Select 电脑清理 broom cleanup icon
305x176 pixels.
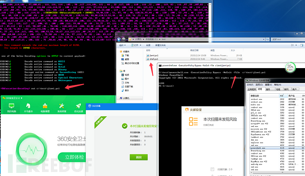point(45,107)
